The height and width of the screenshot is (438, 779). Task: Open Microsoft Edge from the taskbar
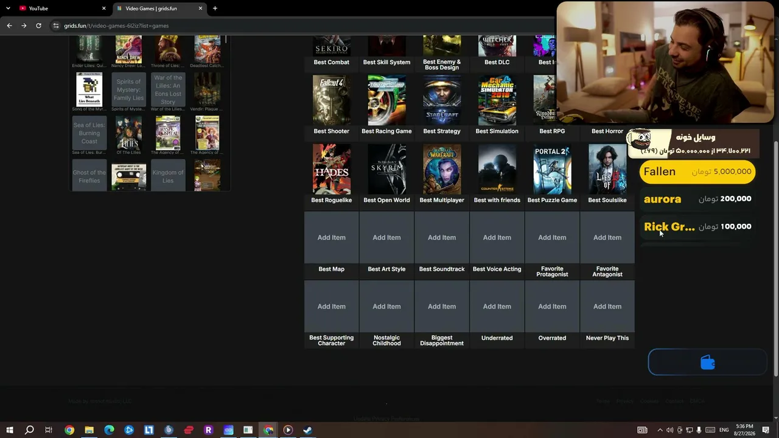click(x=109, y=430)
